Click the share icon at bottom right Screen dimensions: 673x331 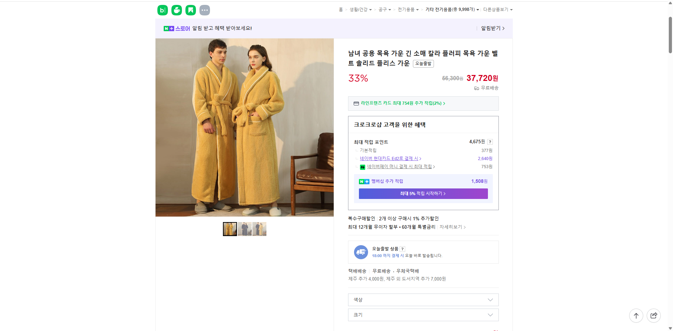pyautogui.click(x=654, y=316)
